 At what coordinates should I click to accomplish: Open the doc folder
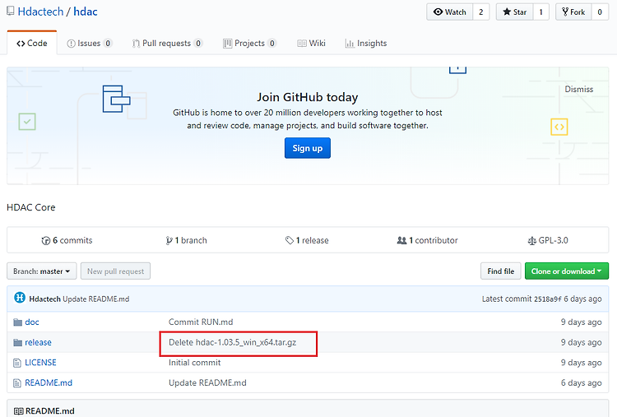tap(32, 322)
